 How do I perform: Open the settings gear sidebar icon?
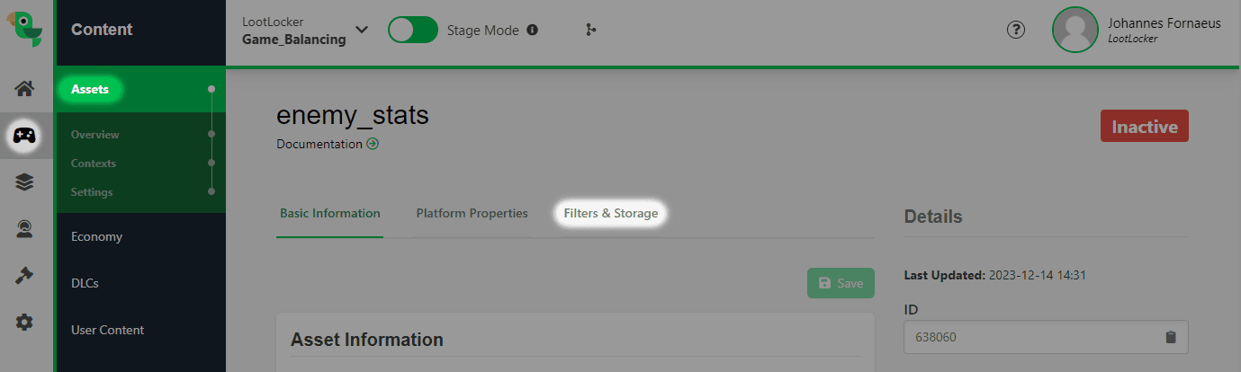tap(25, 323)
